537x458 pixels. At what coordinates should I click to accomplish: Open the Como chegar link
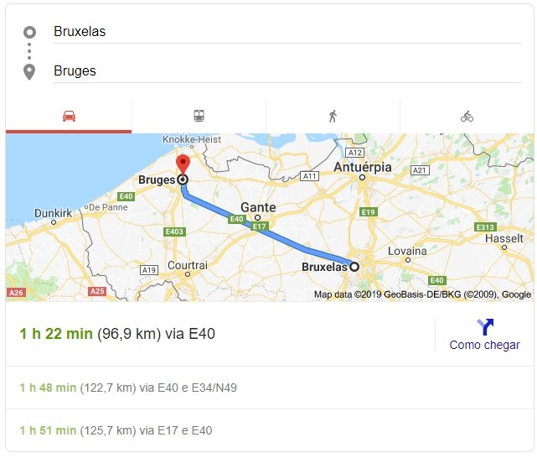[x=484, y=345]
